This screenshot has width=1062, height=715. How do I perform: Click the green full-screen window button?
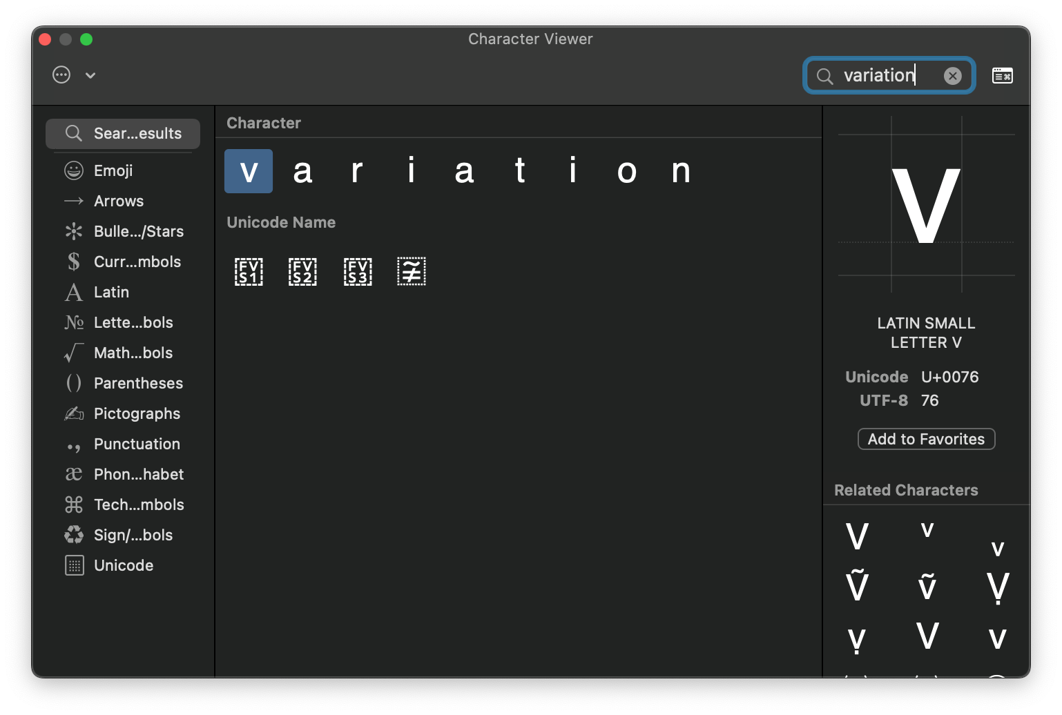click(x=86, y=39)
